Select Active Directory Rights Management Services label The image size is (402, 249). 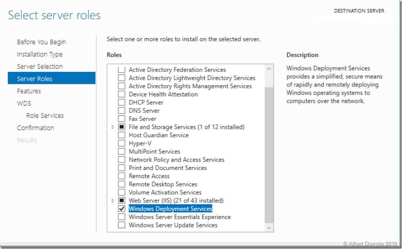(190, 86)
